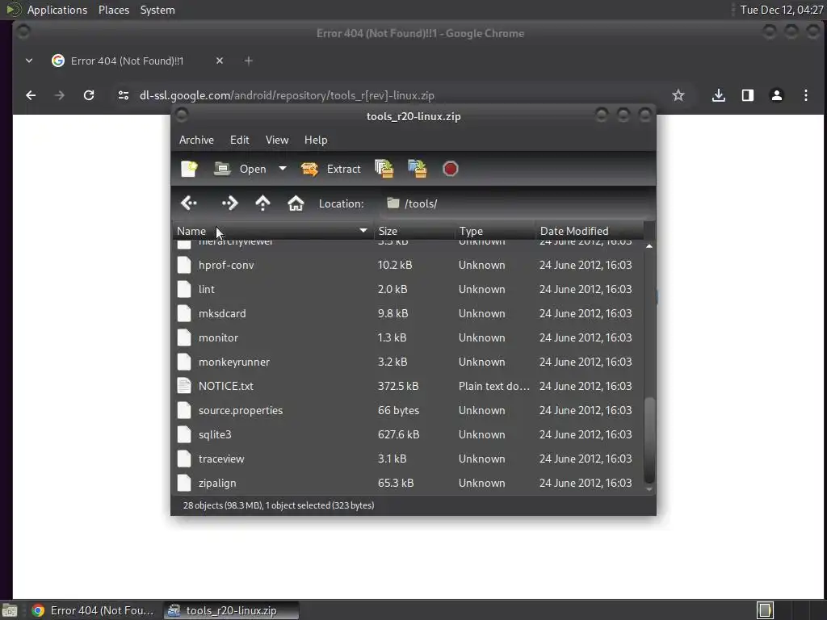Select the mksdcard file
827x620 pixels.
(407, 313)
